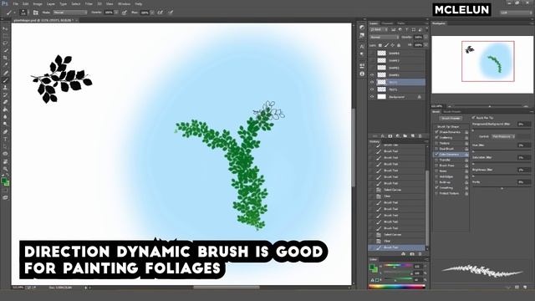The height and width of the screenshot is (301, 535).
Task: Toggle pressure for size icon
Action: click(171, 13)
